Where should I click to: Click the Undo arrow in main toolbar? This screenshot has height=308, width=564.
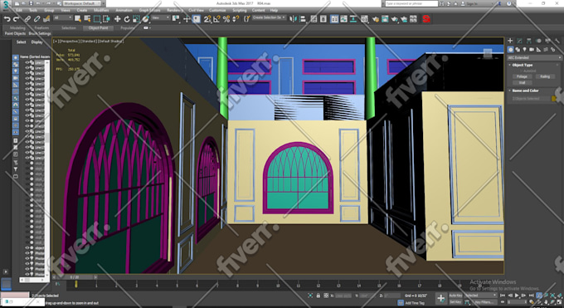tap(7, 19)
